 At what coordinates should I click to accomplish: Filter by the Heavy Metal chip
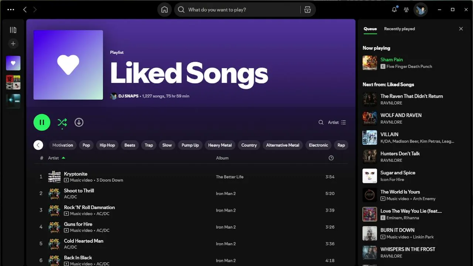tap(220, 145)
